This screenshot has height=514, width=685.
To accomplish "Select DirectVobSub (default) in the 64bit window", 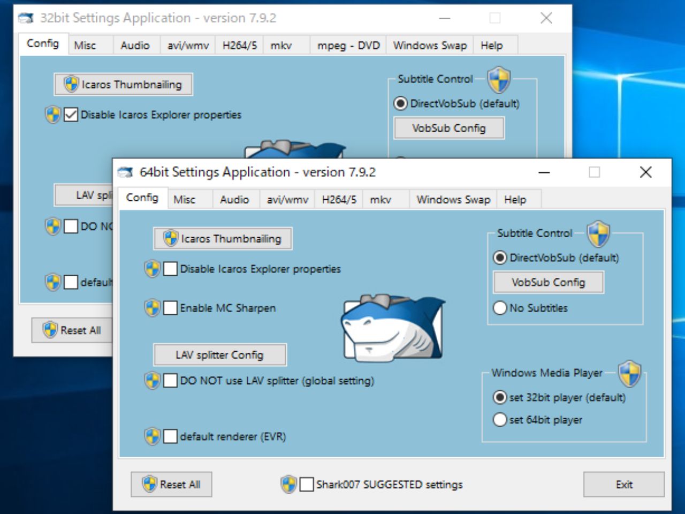I will [x=500, y=258].
